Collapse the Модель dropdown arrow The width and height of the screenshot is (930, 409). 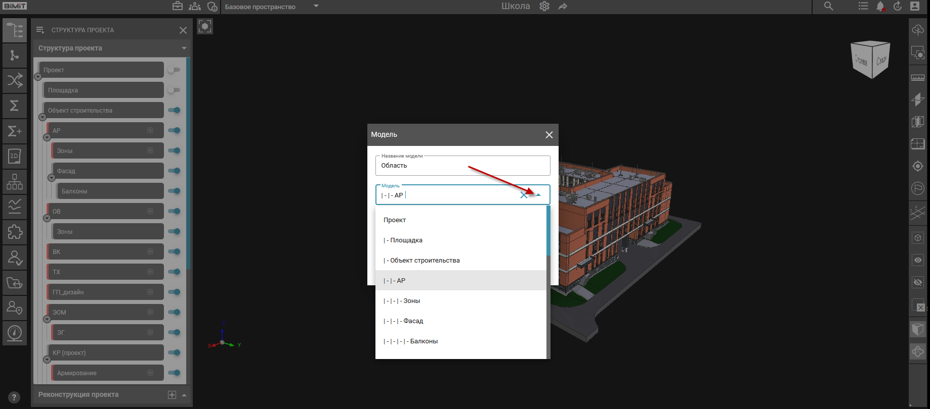[x=538, y=195]
